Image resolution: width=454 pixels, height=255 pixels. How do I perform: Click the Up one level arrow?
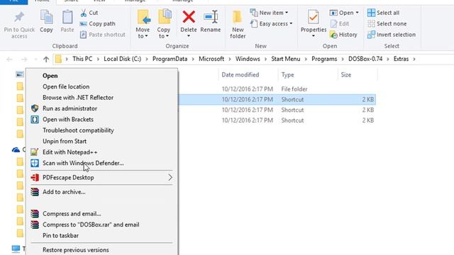click(46, 59)
